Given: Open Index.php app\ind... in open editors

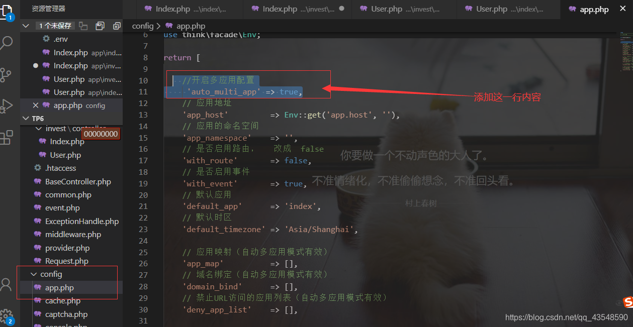Looking at the screenshot, I should pos(71,52).
